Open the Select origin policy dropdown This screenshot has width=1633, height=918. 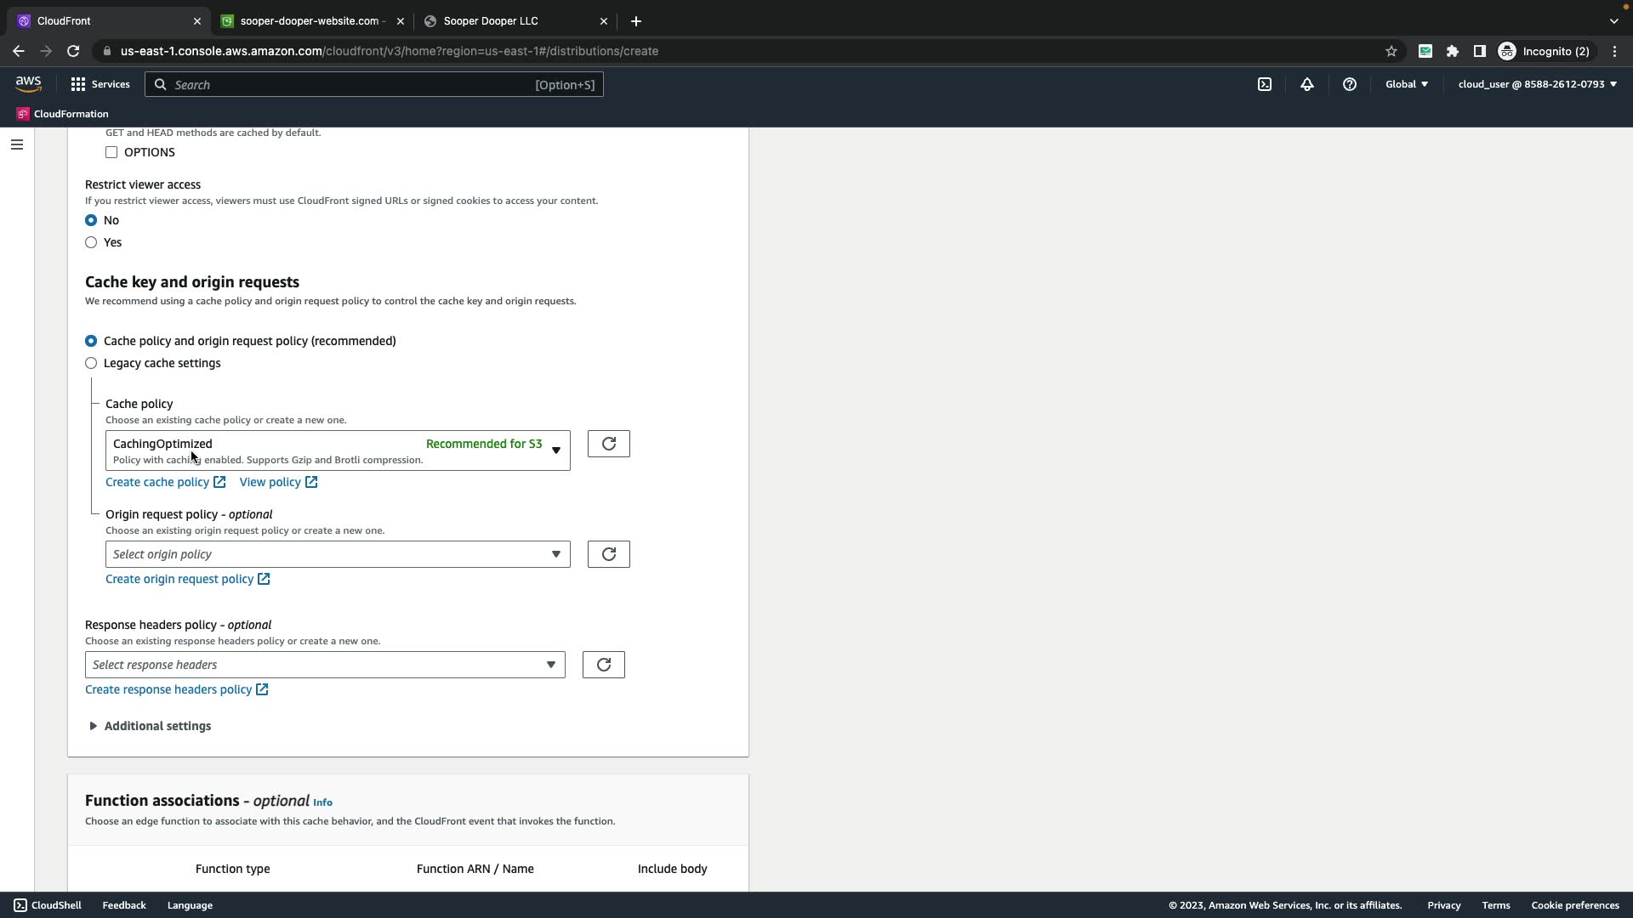coord(337,554)
